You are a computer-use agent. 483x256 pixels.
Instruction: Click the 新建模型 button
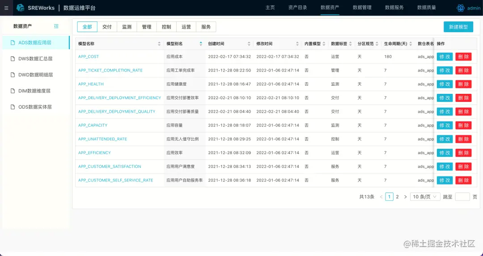coord(458,27)
